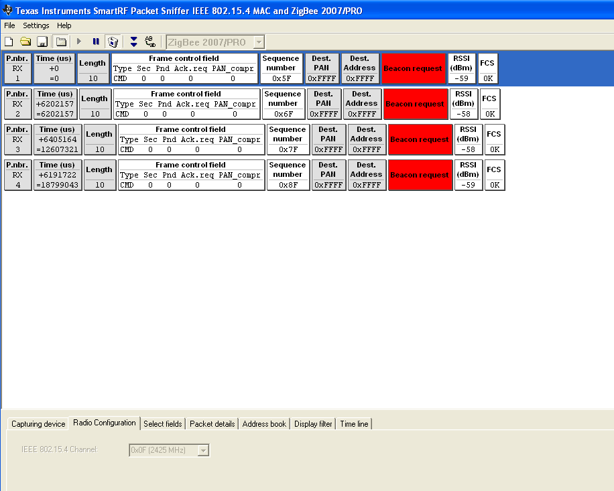
Task: Select packet 4 P.nbr. cell
Action: tap(17, 175)
